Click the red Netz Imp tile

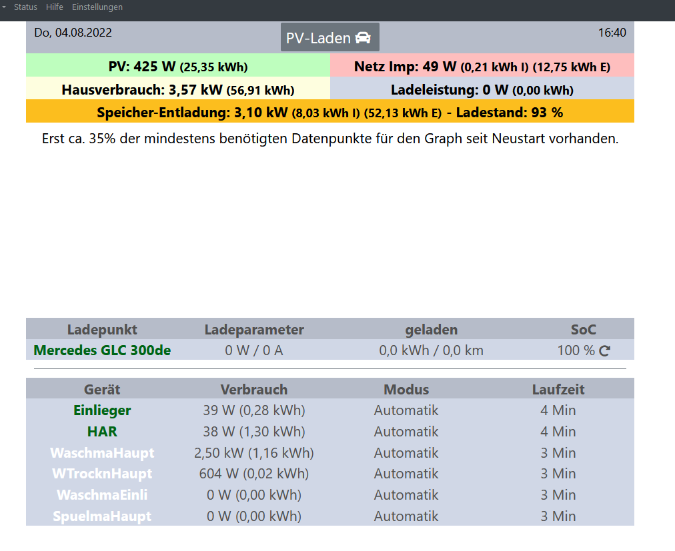[x=482, y=66]
